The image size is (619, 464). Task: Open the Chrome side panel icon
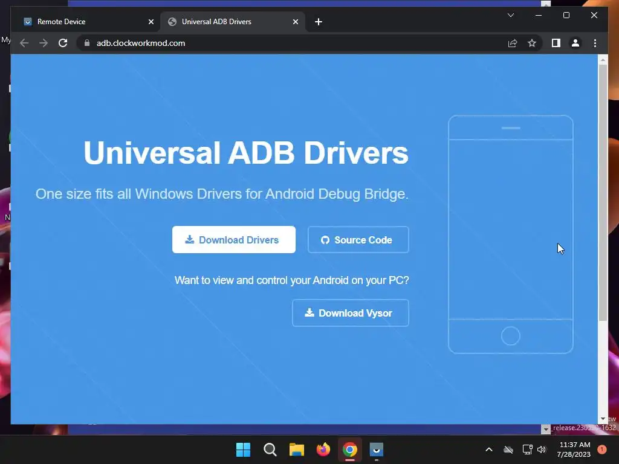556,43
